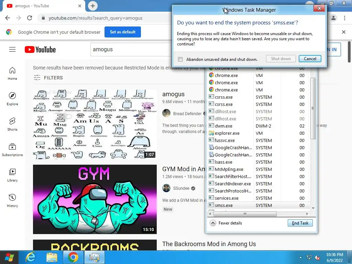Select the explorer.exe process row
This screenshot has width=352, height=264.
coord(258,133)
